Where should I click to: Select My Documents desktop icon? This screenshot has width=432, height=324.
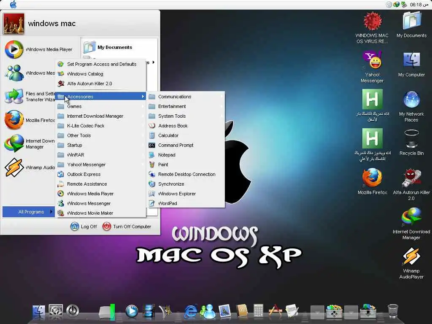[x=411, y=25]
